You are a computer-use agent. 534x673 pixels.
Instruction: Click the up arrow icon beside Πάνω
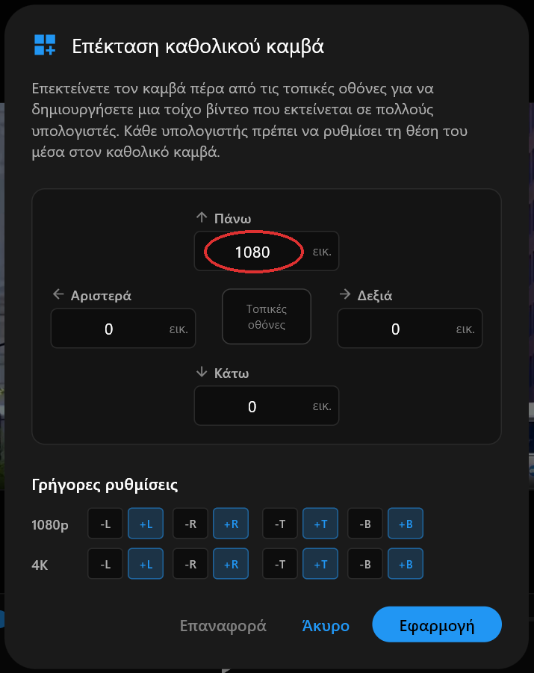click(202, 217)
